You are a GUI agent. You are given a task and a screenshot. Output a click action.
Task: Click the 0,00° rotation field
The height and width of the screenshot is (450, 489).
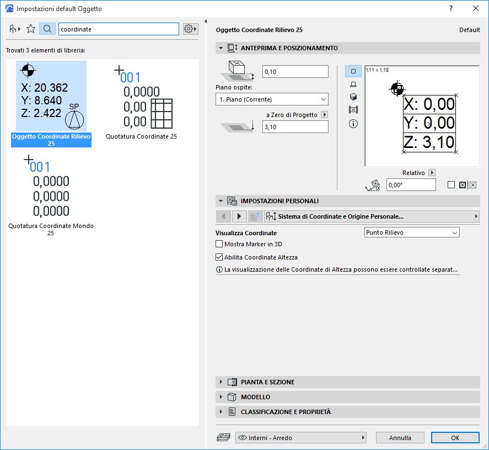(x=411, y=185)
